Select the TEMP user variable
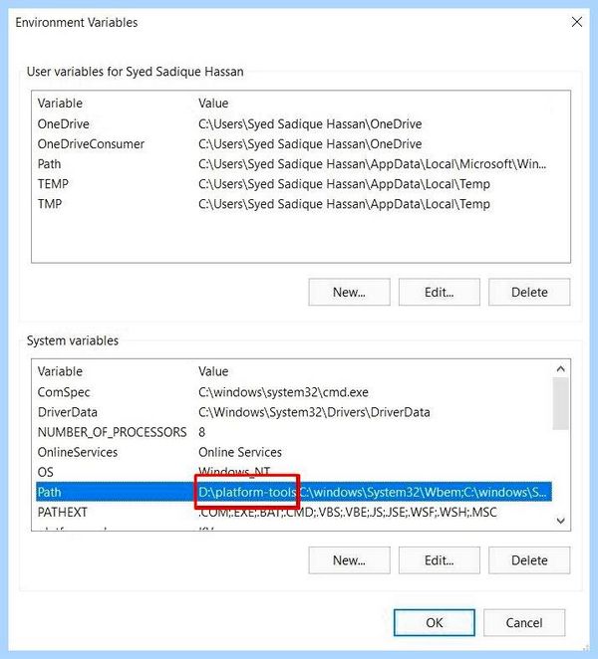Image resolution: width=598 pixels, height=659 pixels. 294,183
